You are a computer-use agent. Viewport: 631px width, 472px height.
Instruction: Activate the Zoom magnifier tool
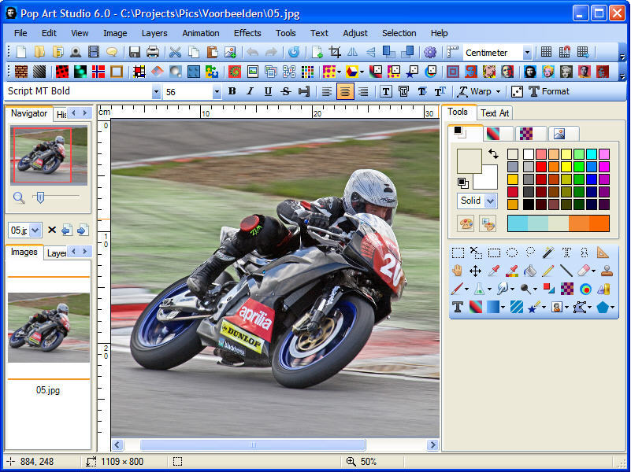[526, 289]
